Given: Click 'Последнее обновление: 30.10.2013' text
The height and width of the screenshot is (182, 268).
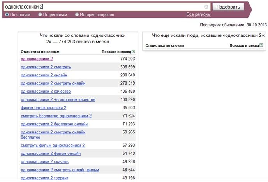Looking at the screenshot, I should point(233,25).
